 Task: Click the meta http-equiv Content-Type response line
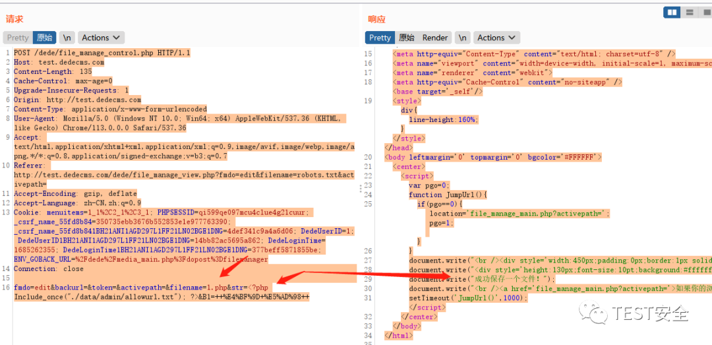534,53
